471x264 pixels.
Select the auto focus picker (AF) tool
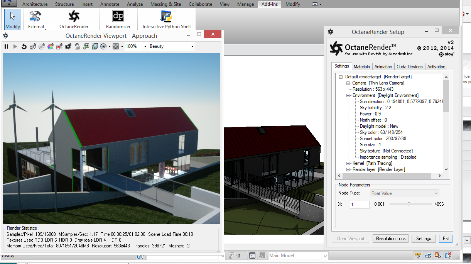(x=33, y=47)
